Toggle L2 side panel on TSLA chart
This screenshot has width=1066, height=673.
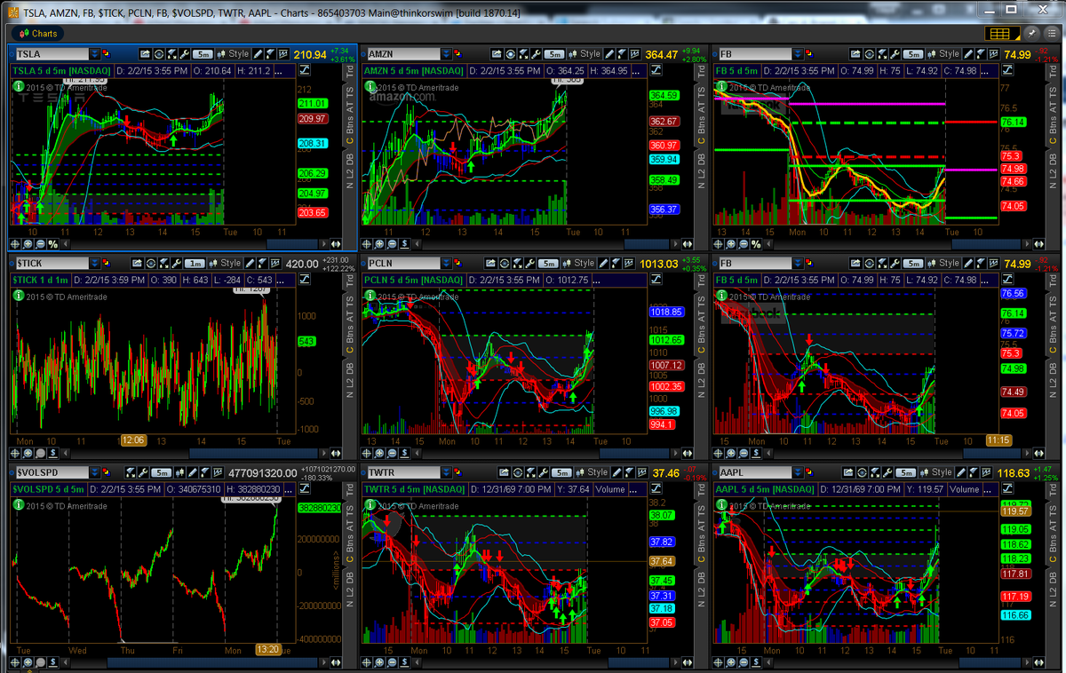[350, 172]
